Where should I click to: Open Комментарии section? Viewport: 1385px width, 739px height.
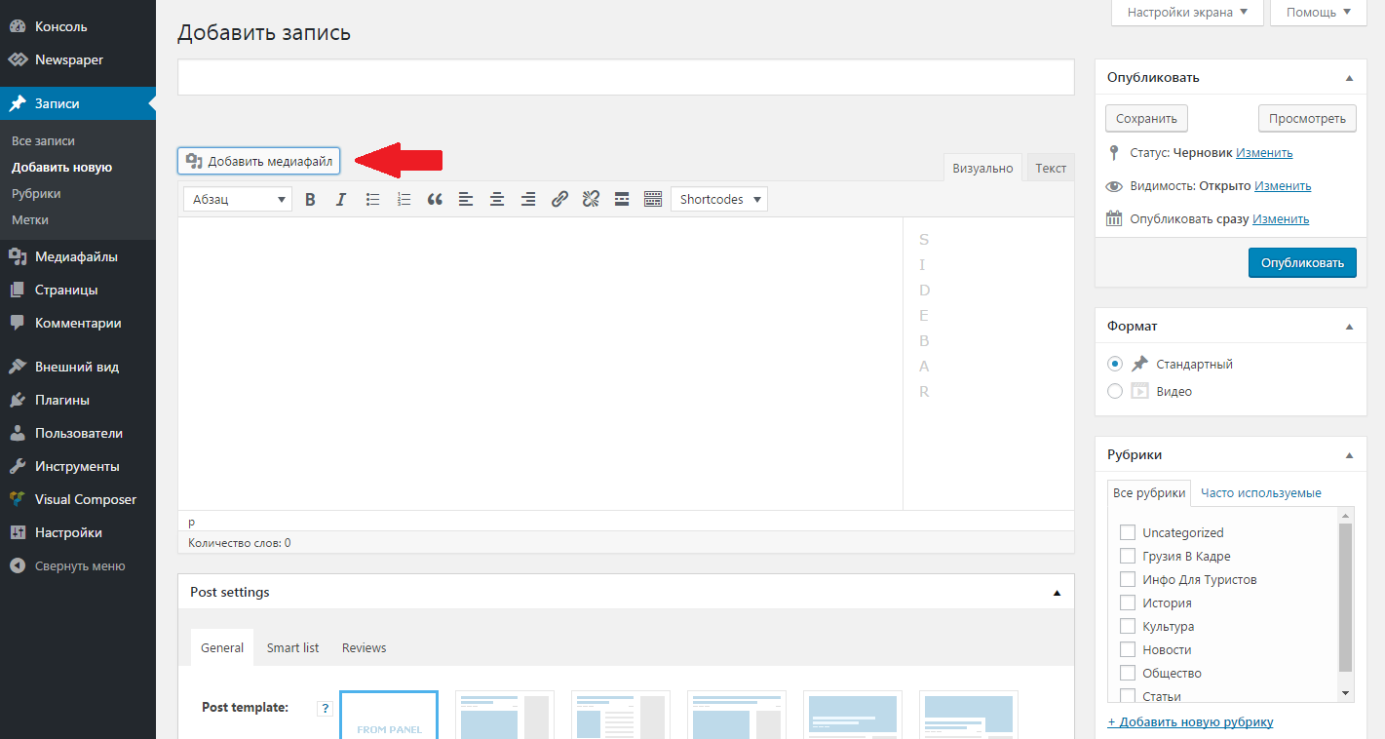pos(78,323)
